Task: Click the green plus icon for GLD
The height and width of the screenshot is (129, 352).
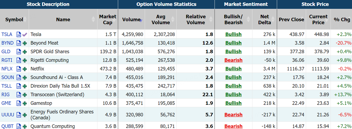Action: click(x=25, y=52)
